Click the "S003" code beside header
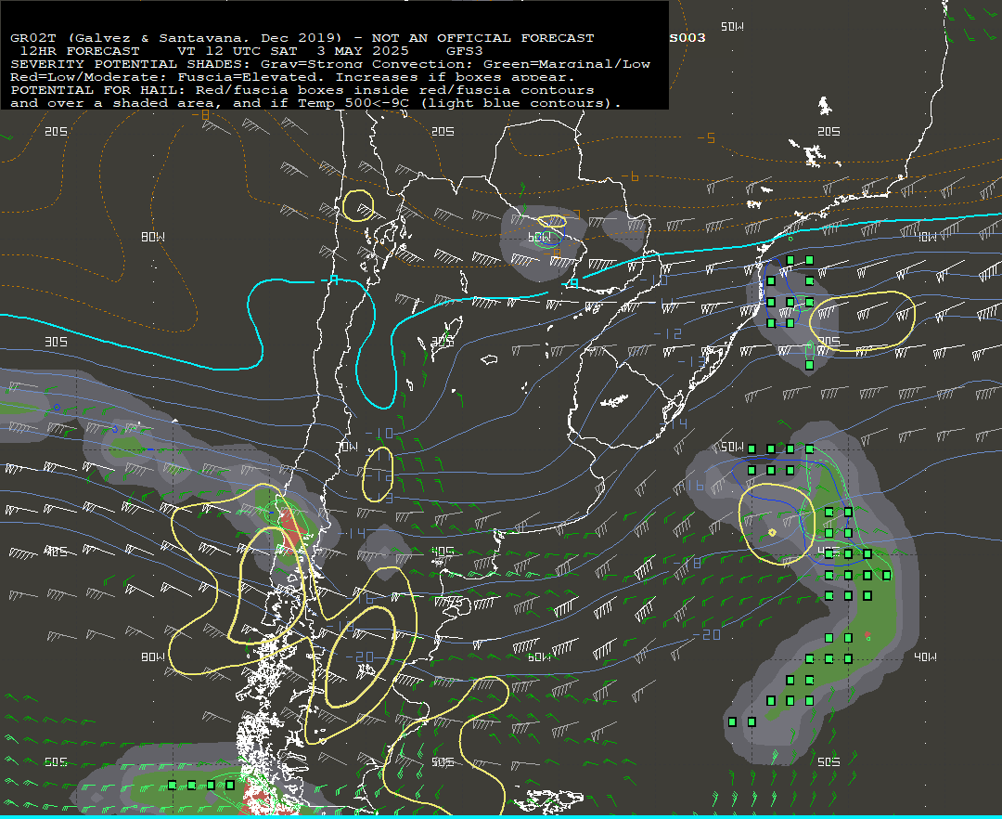1002x819 pixels. point(687,38)
